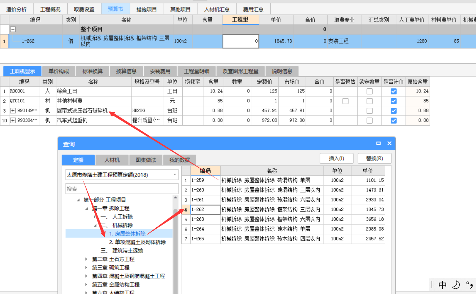The width and height of the screenshot is (476, 294).
Task: Select quota row 1-263 框架结构 六层以内
Action: 283,219
